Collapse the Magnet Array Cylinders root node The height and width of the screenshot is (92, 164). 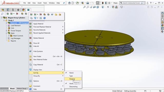pos(2,18)
